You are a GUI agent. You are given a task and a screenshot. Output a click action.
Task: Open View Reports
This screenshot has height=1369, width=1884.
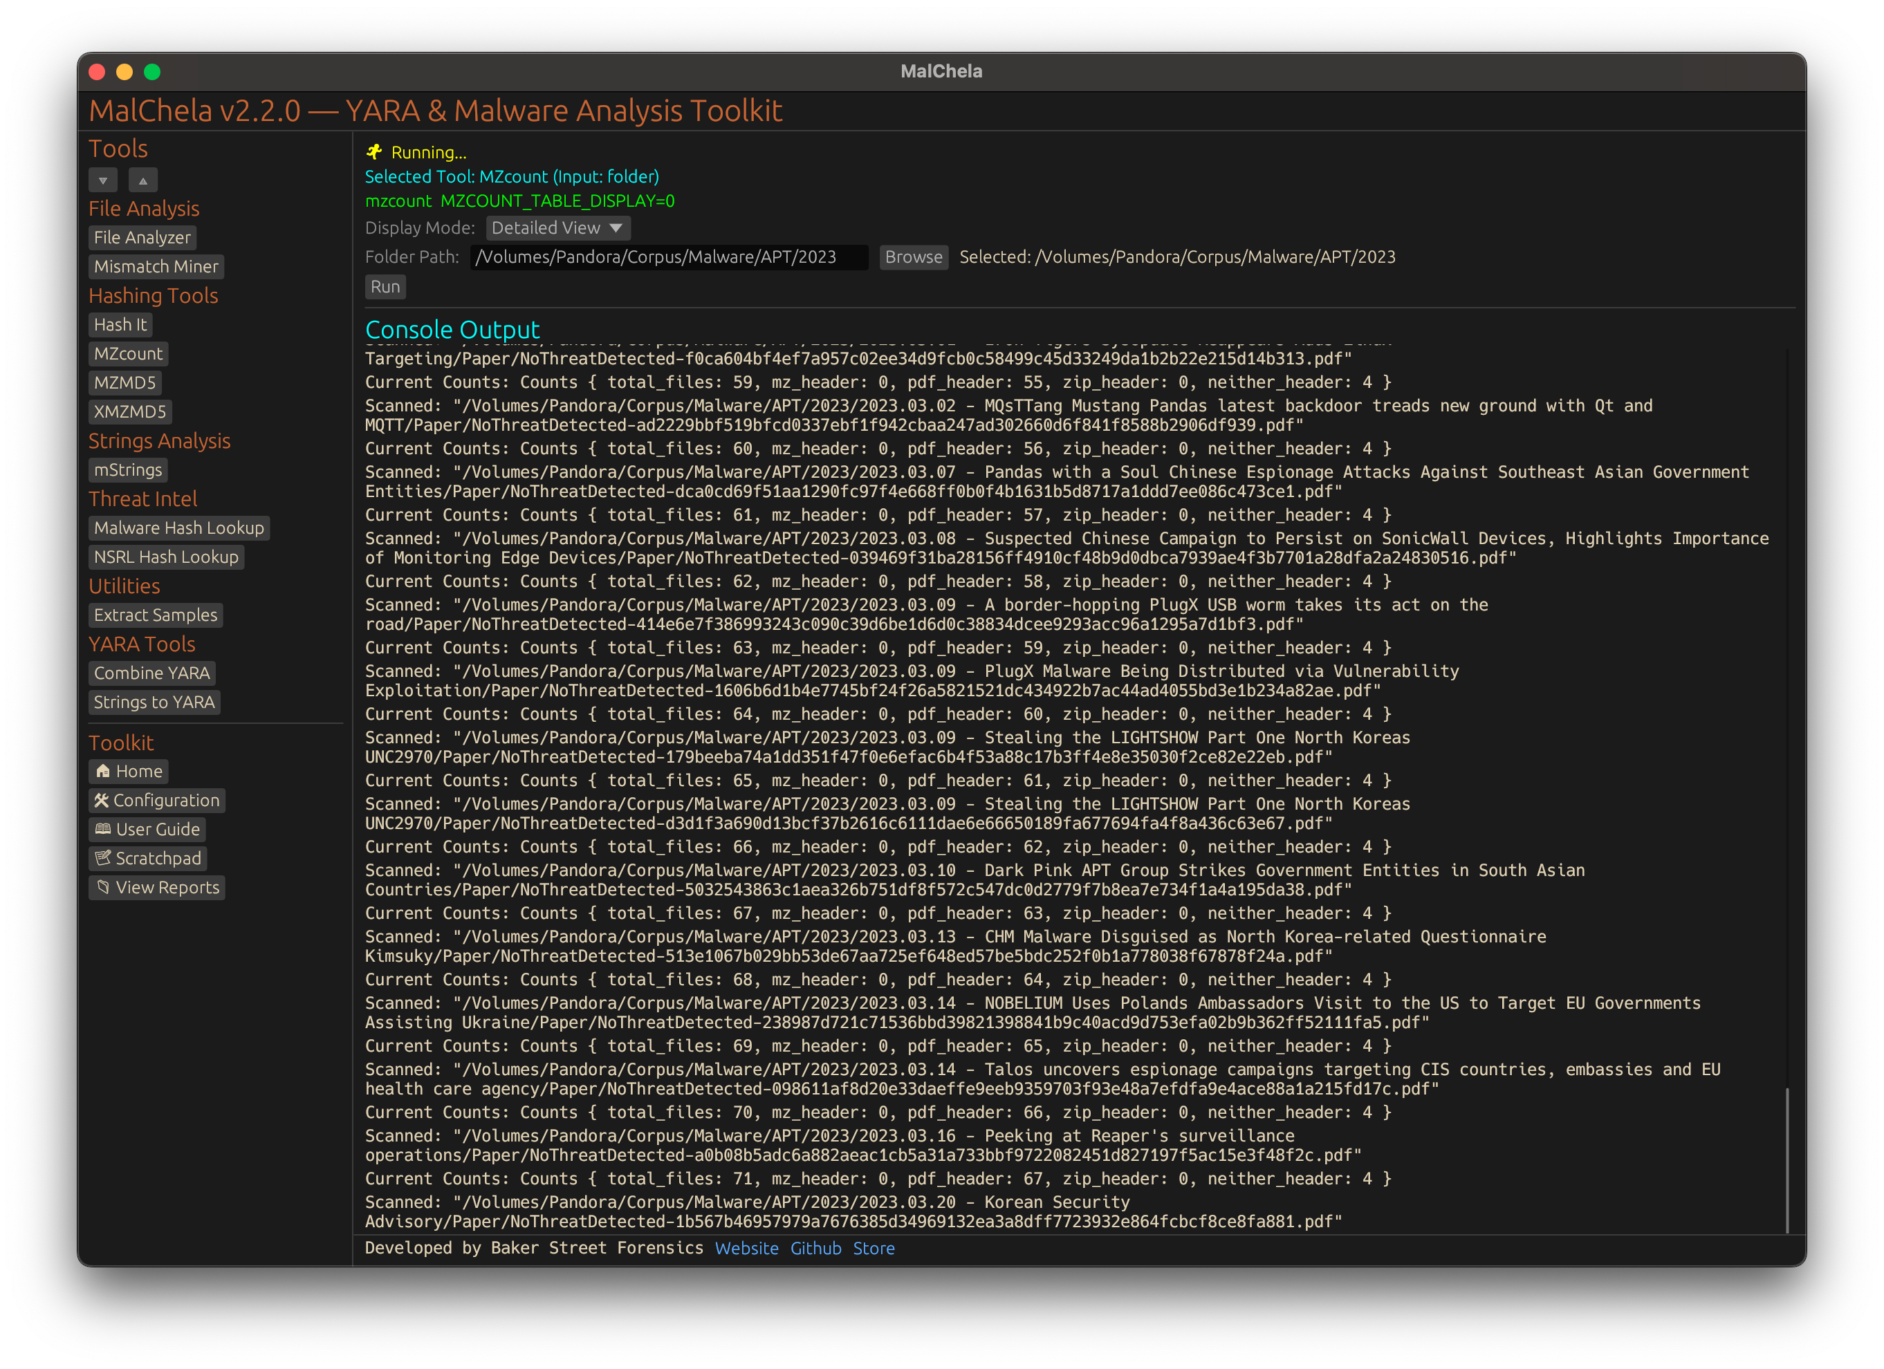157,888
